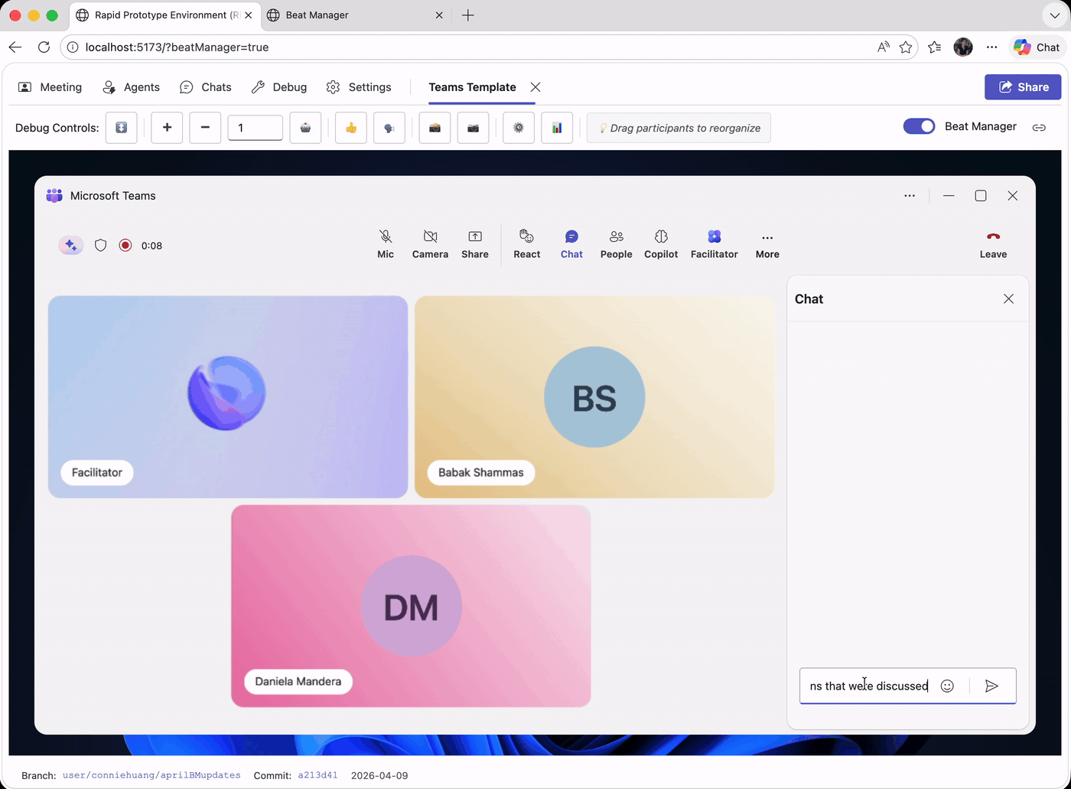The width and height of the screenshot is (1071, 789).
Task: Remove a participant with the minus button
Action: [205, 128]
